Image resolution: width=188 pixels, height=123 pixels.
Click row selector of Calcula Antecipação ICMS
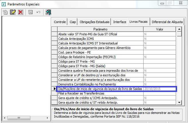(54, 39)
